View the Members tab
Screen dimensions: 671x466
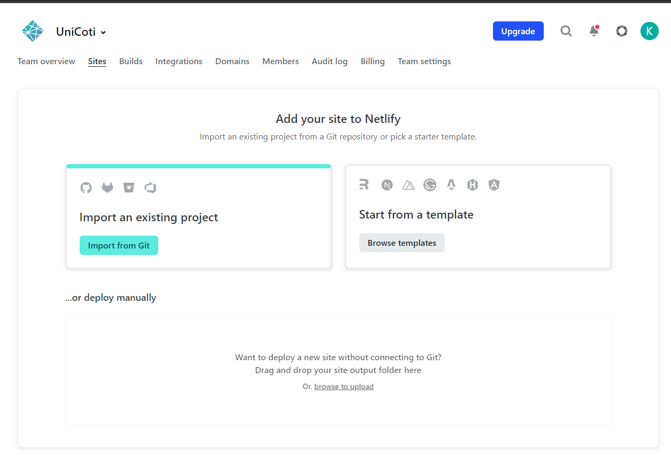point(280,61)
